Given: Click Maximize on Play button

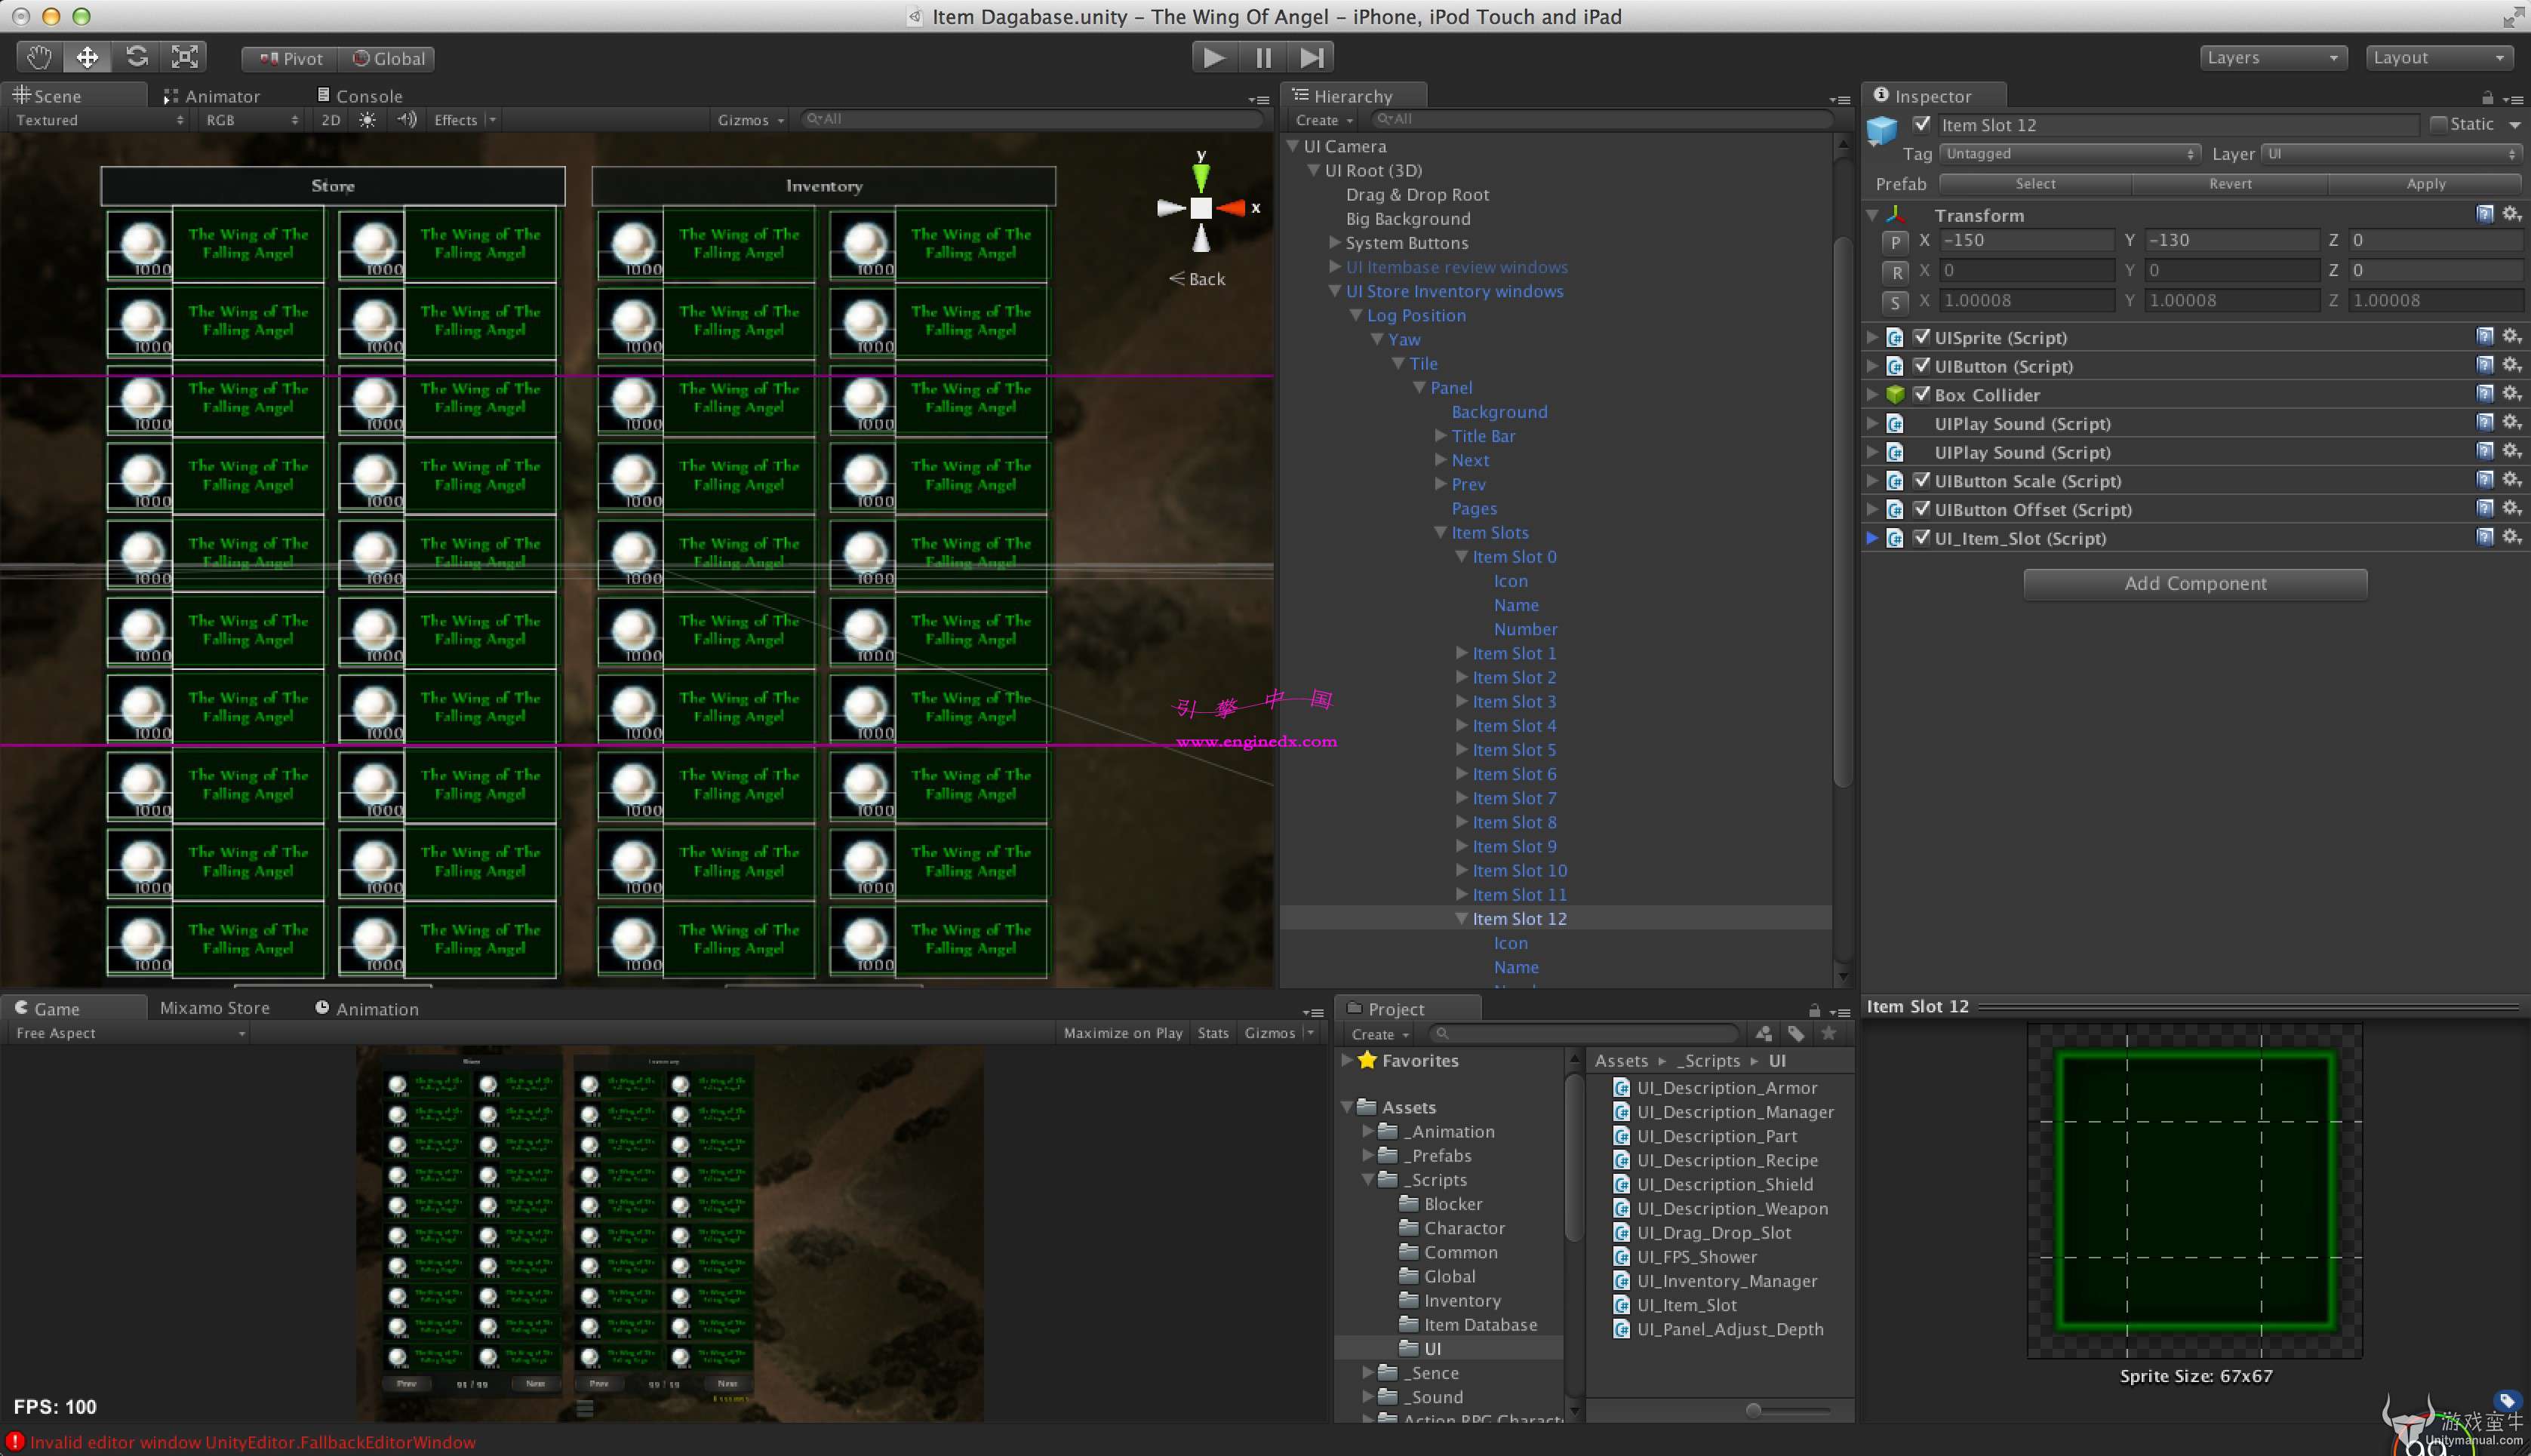Looking at the screenshot, I should (x=1123, y=1033).
